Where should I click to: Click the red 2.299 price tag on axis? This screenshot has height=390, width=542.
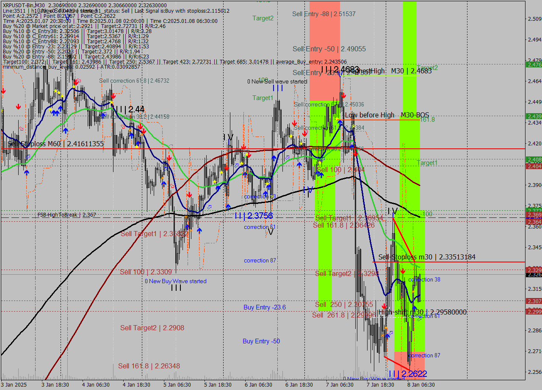pos(534,312)
